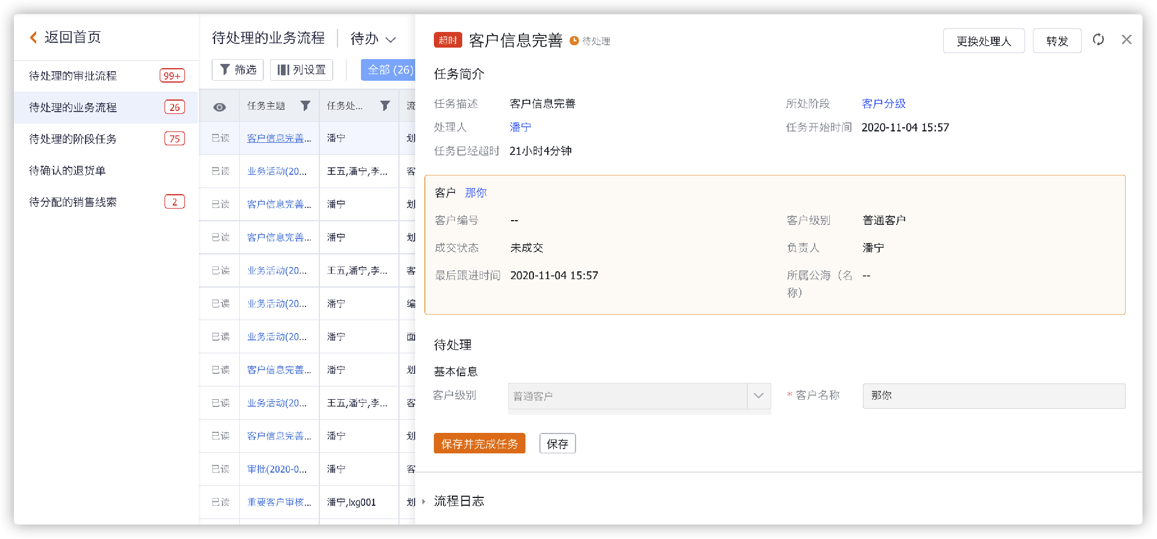This screenshot has height=539, width=1157.
Task: Click the 26 badge on 待处理的业务流程
Action: 175,107
